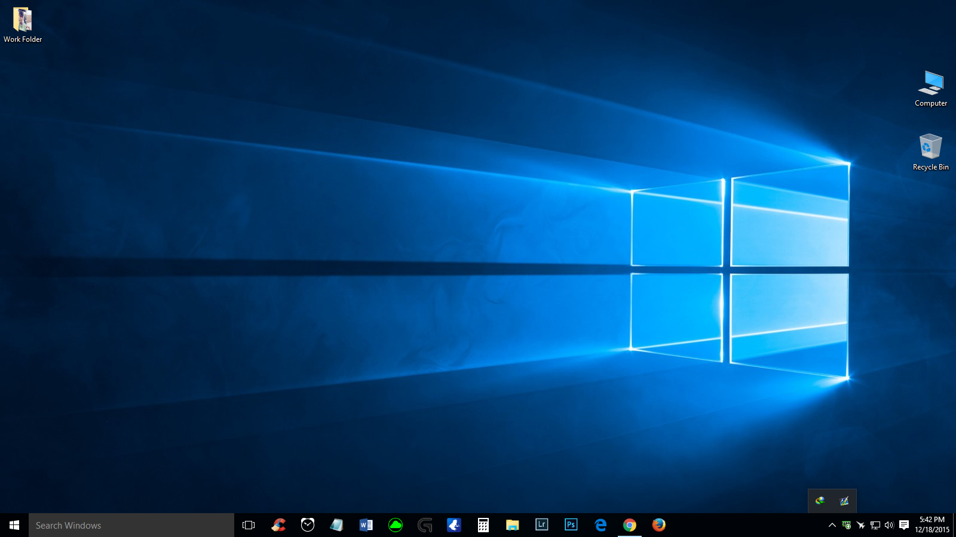Launch Firefox from the taskbar

tap(659, 525)
